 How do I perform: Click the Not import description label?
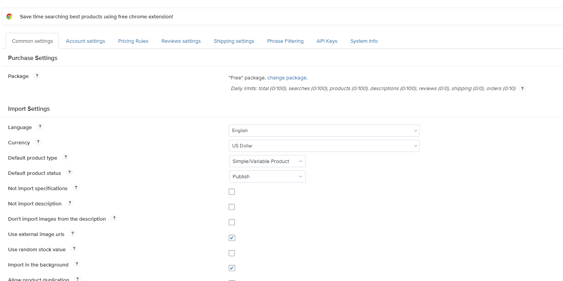tap(35, 204)
